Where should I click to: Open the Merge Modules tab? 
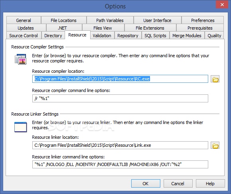point(187,36)
